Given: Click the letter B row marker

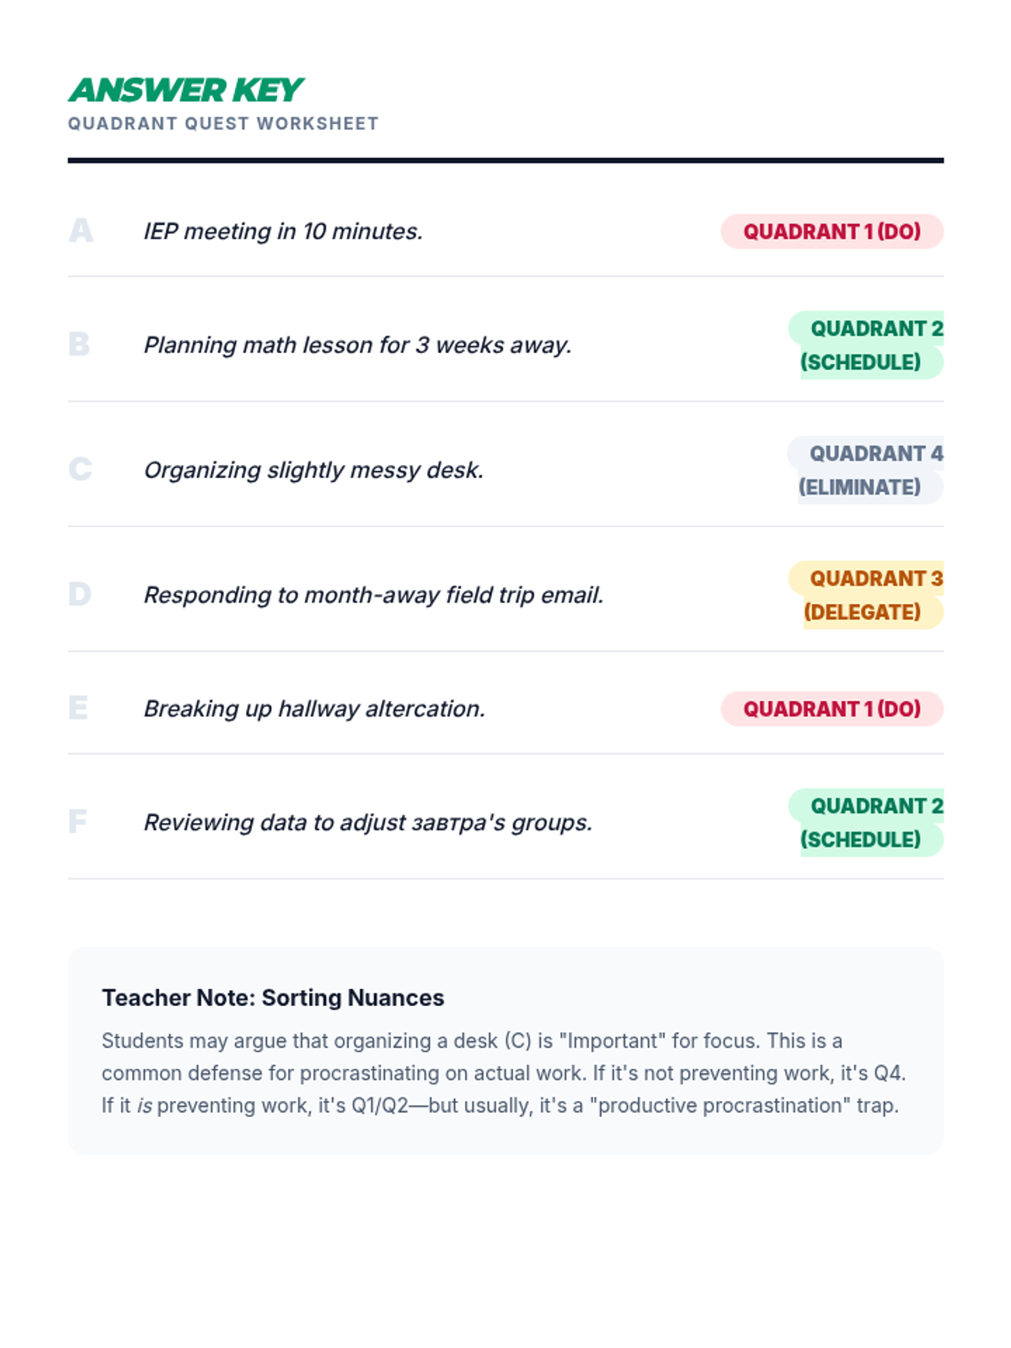Looking at the screenshot, I should click(79, 345).
